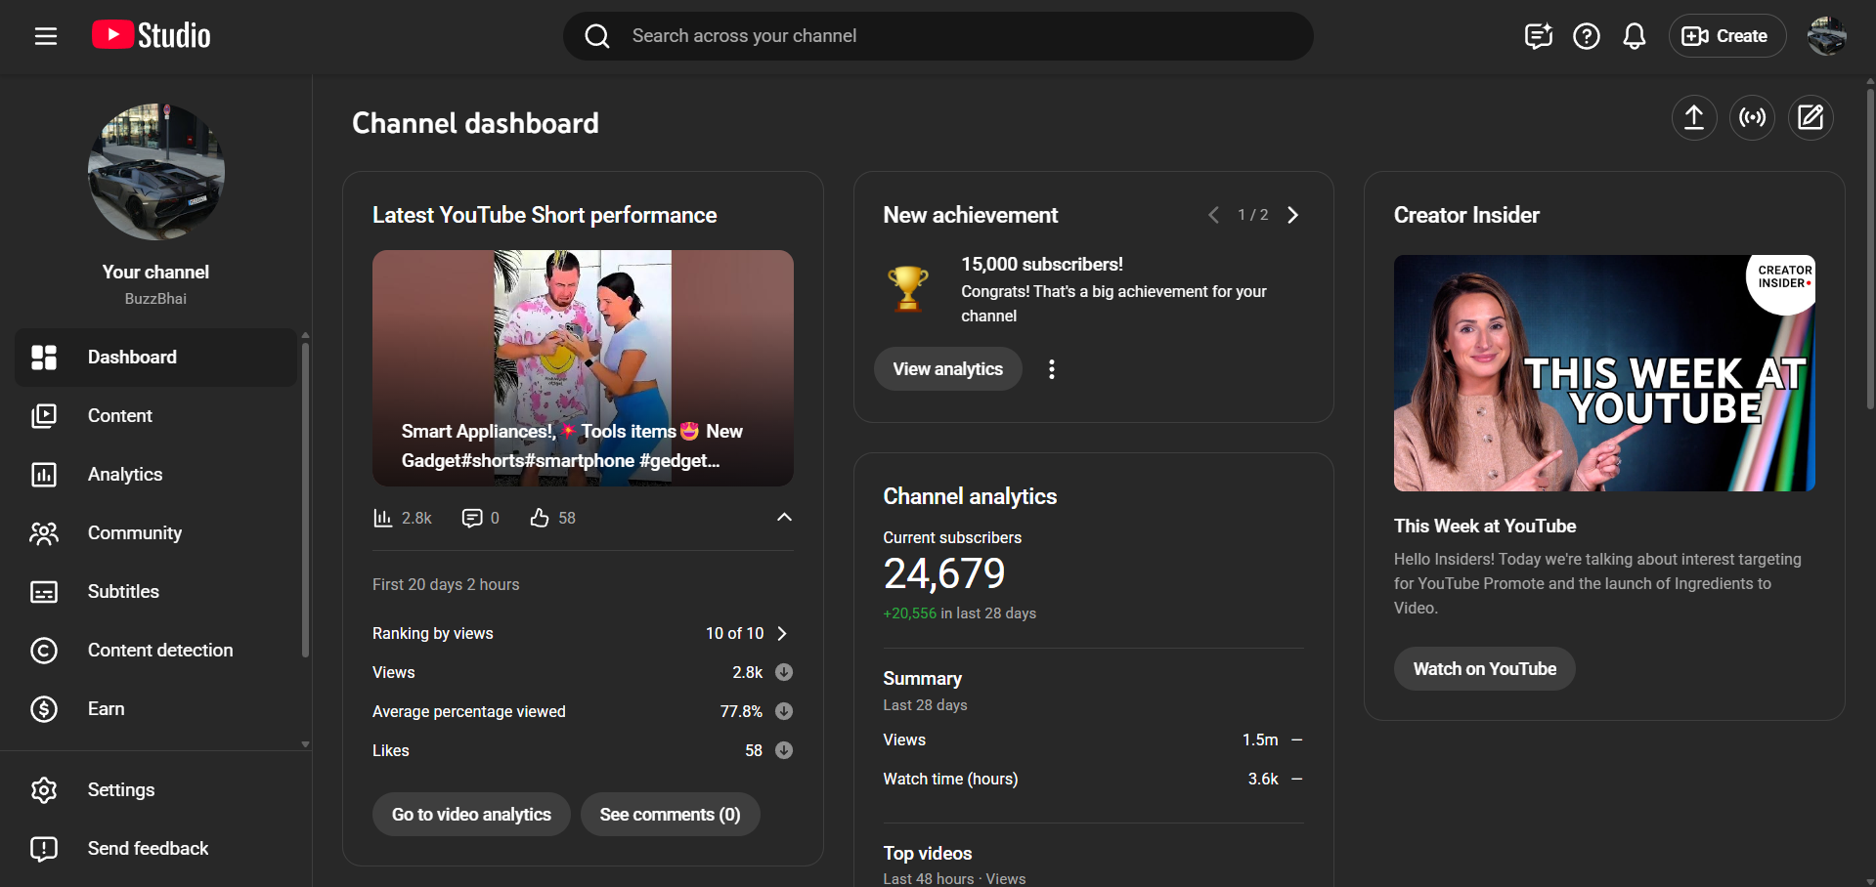The image size is (1876, 887).
Task: Click the search across your channel field
Action: pos(938,36)
